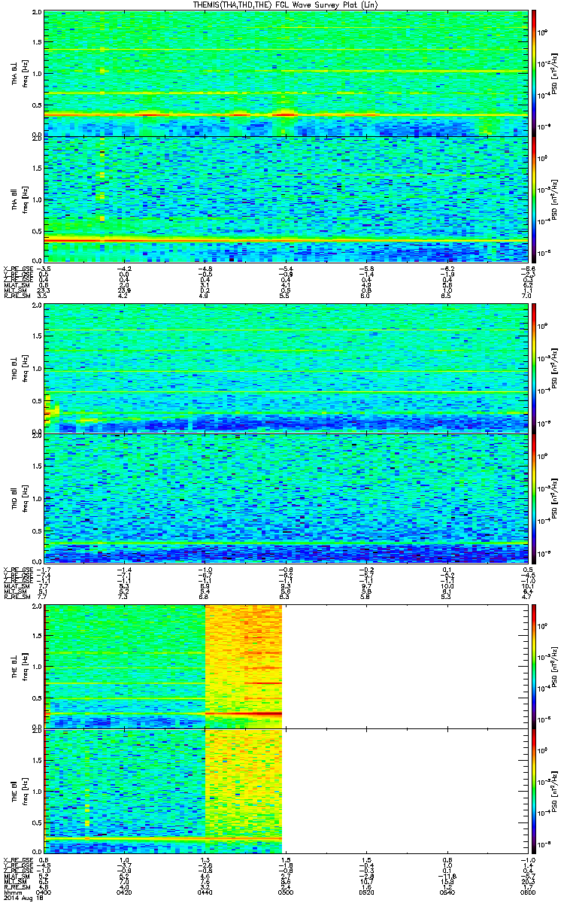Click the color bar beside THE B-parallel panel
564x903 pixels.
(x=533, y=791)
